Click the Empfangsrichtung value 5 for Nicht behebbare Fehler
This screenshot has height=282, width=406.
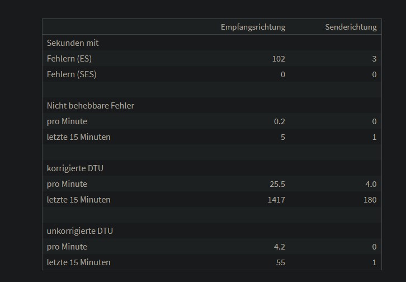282,137
